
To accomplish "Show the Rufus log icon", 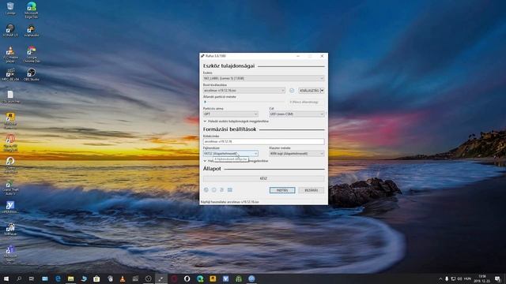I will 230,190.
